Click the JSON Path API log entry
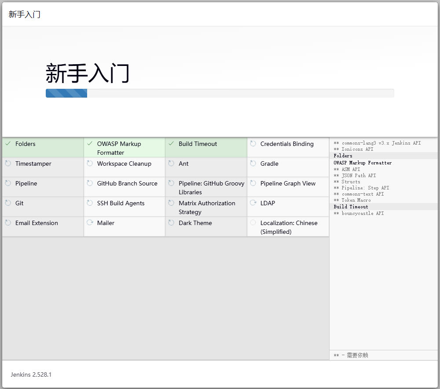The width and height of the screenshot is (440, 389). (x=355, y=175)
